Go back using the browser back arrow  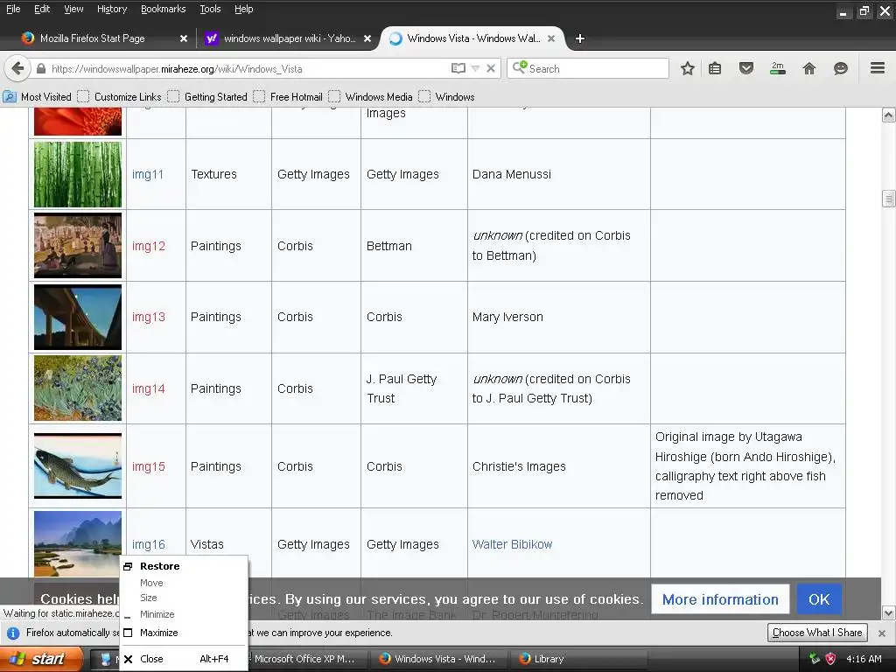(17, 68)
